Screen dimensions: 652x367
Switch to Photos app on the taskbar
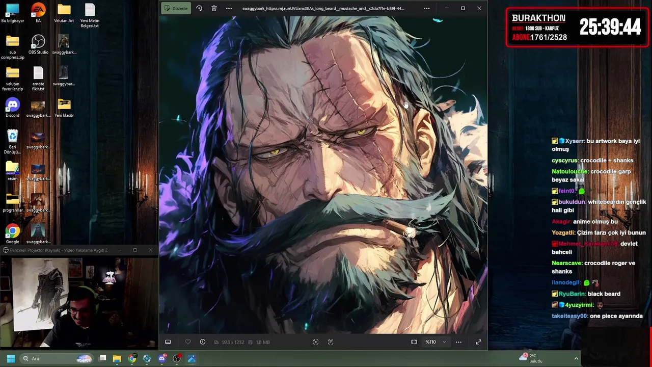point(192,358)
